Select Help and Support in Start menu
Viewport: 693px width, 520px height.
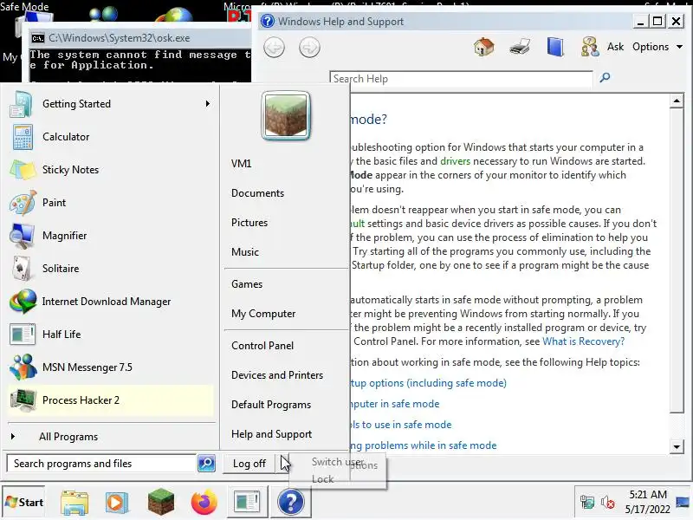click(271, 434)
